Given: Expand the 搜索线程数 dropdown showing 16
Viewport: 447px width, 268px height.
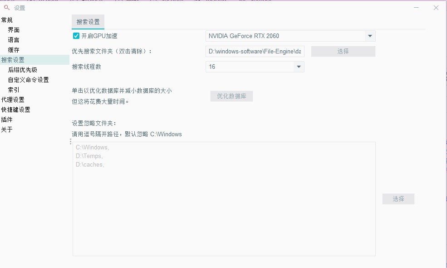Looking at the screenshot, I should click(299, 67).
